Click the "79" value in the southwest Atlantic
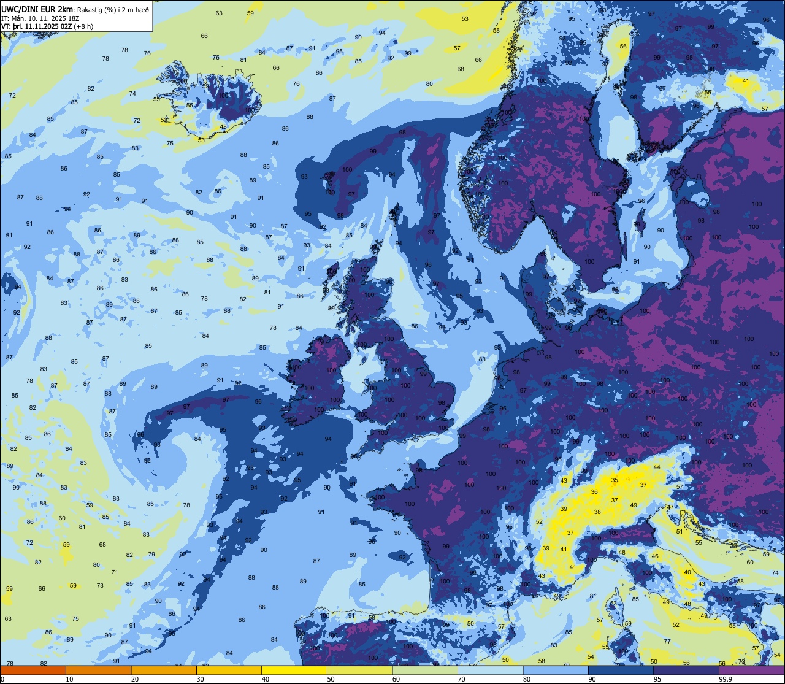The height and width of the screenshot is (684, 785). point(151,555)
